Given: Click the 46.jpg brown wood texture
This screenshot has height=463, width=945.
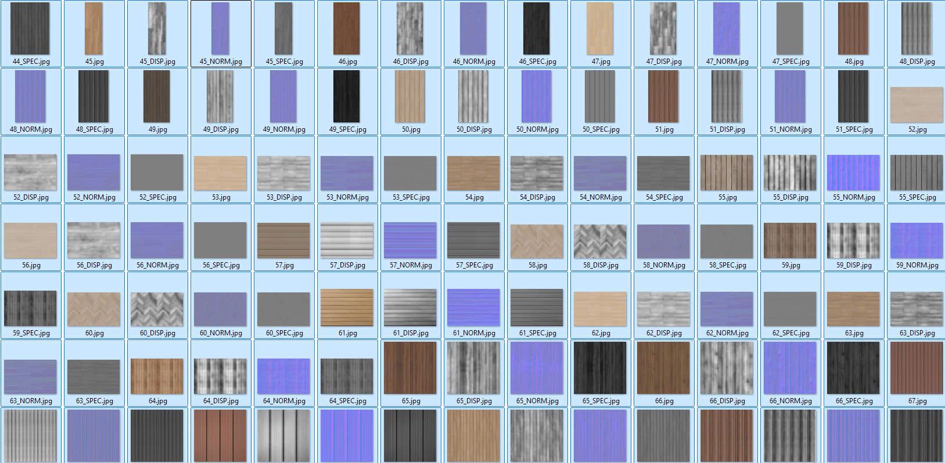Looking at the screenshot, I should pos(347,28).
